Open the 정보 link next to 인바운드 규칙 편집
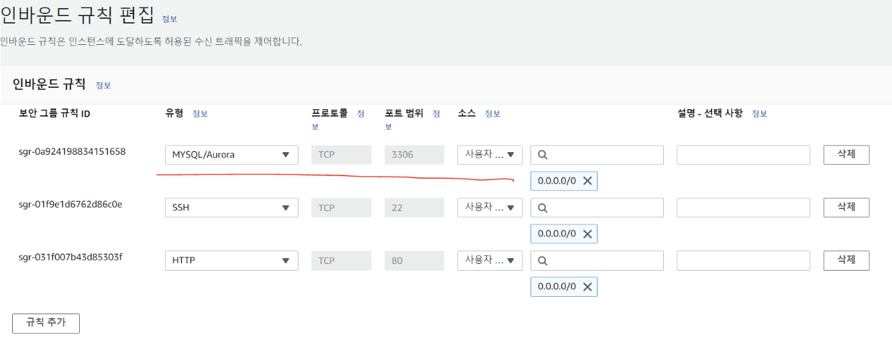This screenshot has height=337, width=892. point(170,19)
